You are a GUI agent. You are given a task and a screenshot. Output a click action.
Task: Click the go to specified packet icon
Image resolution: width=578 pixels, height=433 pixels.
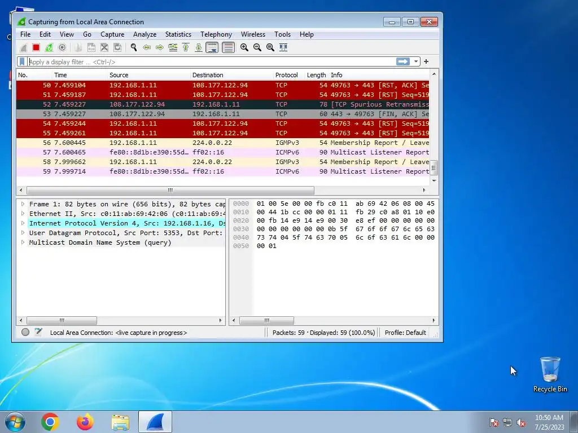(173, 47)
